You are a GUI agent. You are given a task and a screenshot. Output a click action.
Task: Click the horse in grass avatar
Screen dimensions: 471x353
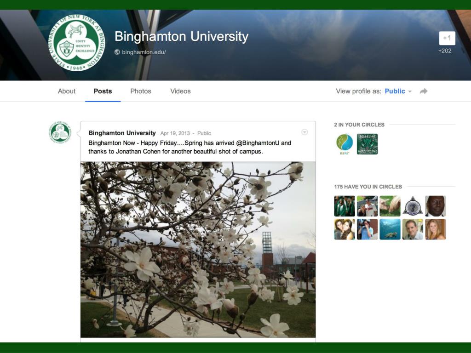tap(390, 206)
